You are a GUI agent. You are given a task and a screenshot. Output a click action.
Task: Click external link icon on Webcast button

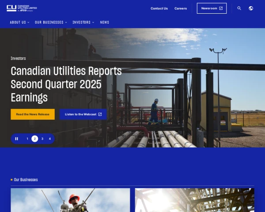point(100,114)
